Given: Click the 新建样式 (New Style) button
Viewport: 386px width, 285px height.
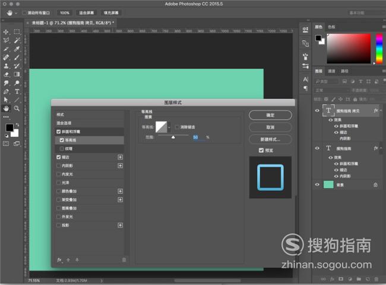Looking at the screenshot, I should [270, 139].
